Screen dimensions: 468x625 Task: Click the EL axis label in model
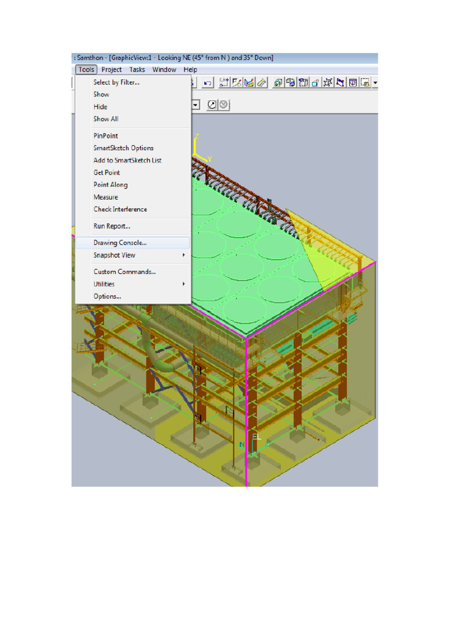(x=257, y=437)
